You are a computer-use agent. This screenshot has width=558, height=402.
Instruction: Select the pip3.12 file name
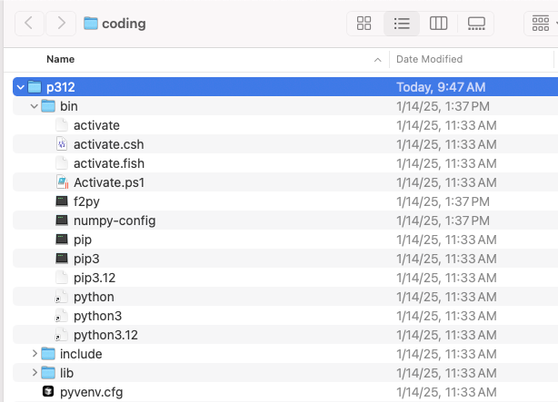click(95, 278)
